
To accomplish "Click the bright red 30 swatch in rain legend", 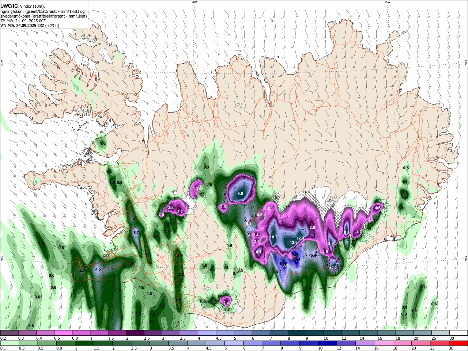I will pos(458,343).
